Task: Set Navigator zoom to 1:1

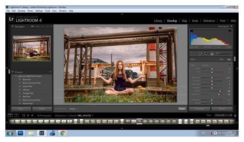Action: 43,27
